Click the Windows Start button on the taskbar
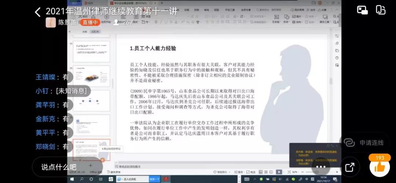Image resolution: width=396 pixels, height=183 pixels. [x=72, y=179]
